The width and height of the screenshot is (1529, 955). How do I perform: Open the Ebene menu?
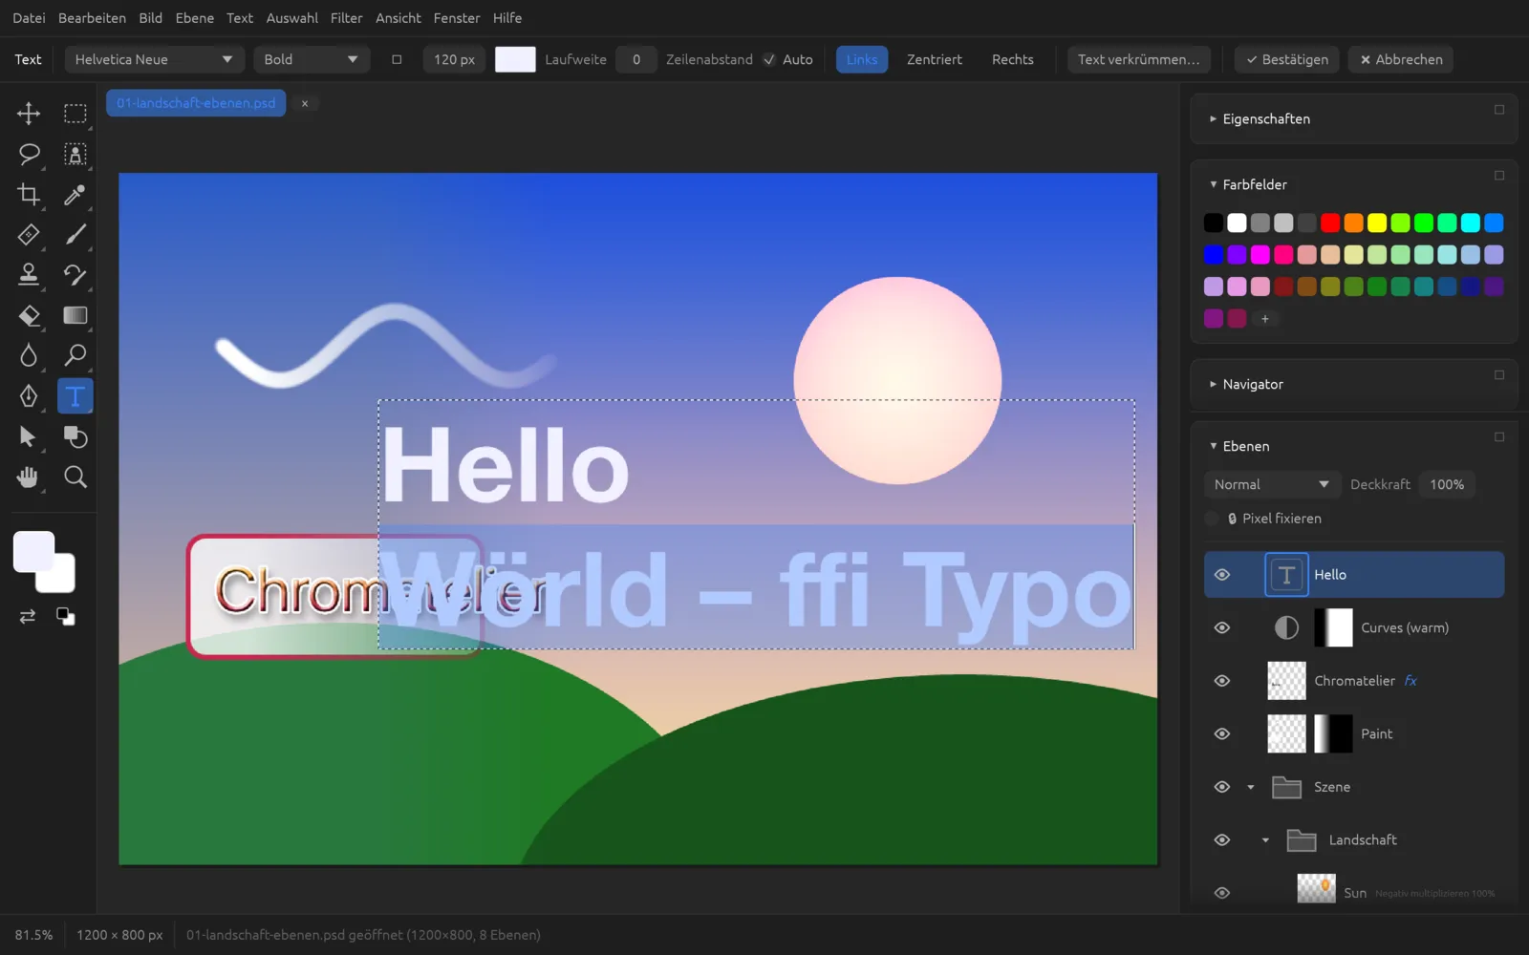point(195,18)
